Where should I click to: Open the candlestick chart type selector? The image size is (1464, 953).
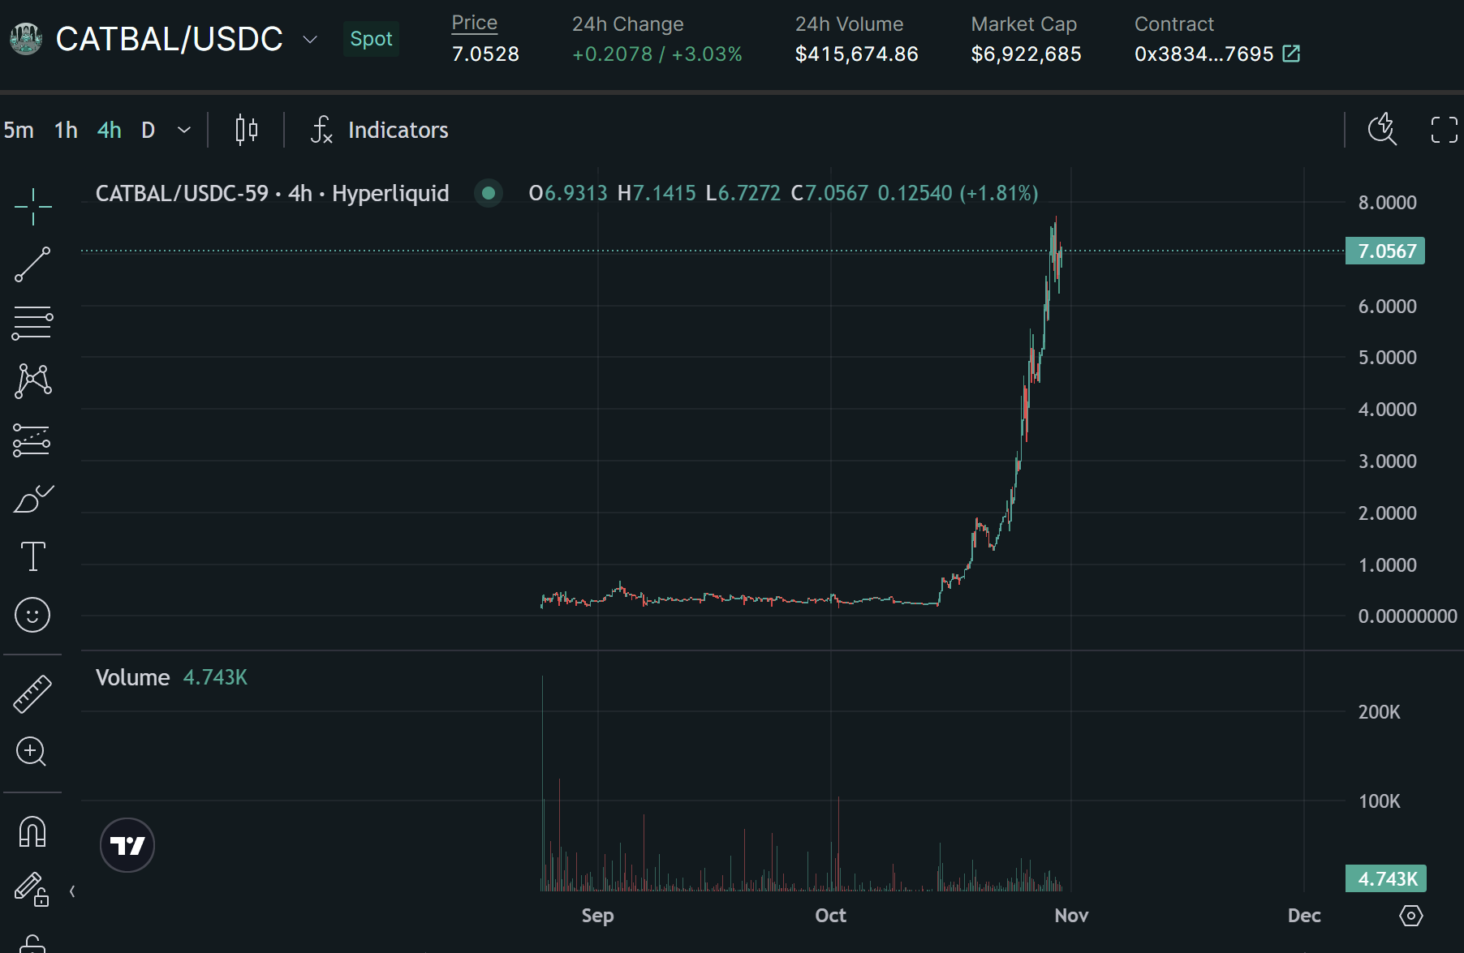pos(246,130)
